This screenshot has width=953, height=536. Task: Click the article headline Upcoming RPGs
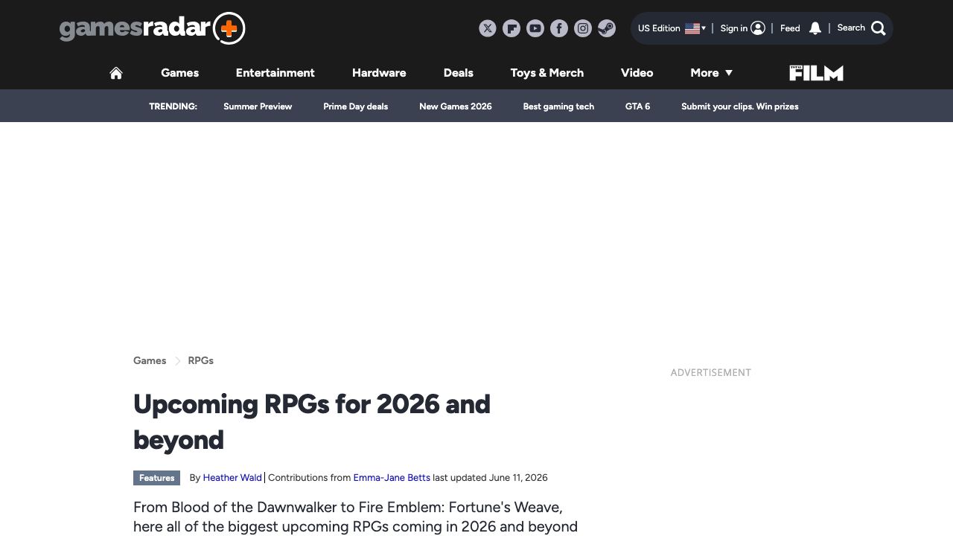tap(312, 422)
